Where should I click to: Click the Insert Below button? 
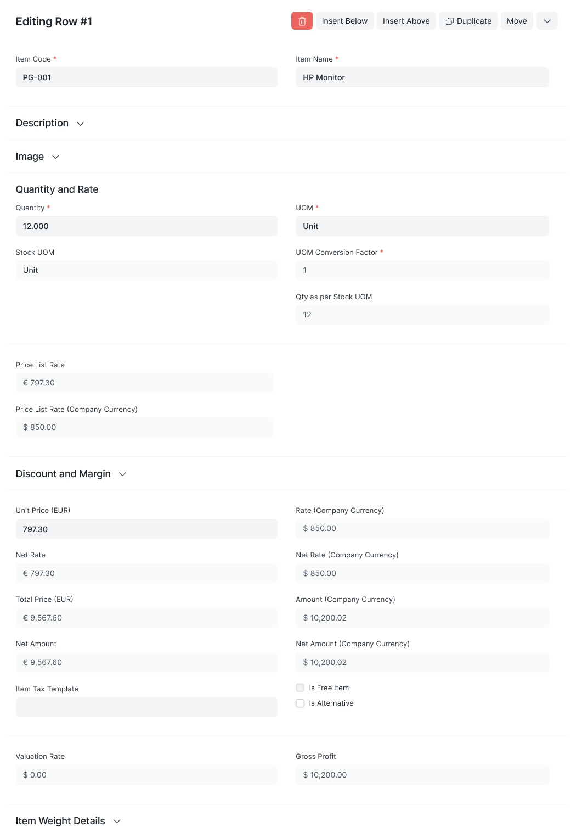[344, 21]
